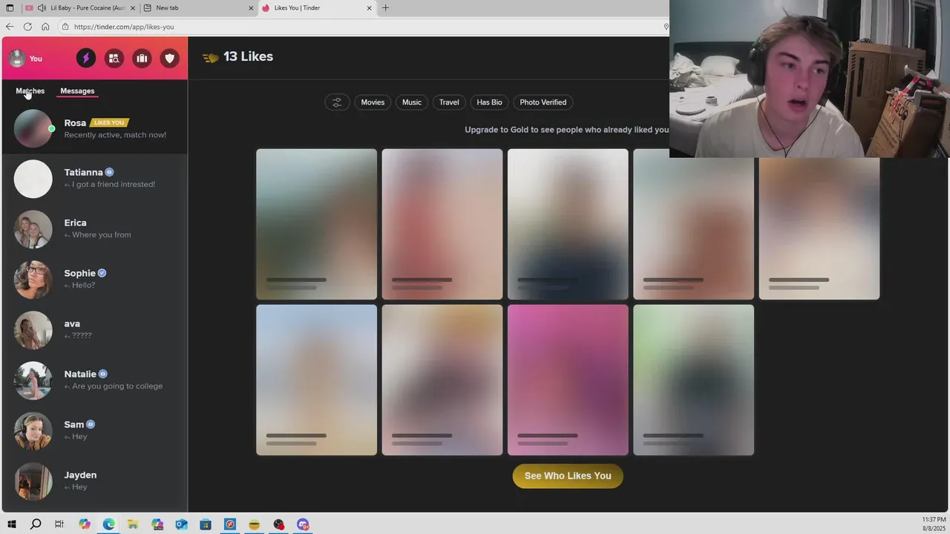Open the briefcase Work Mode icon
950x534 pixels.
point(142,59)
